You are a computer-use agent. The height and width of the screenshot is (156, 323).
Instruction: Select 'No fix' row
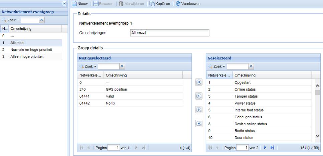(130, 103)
